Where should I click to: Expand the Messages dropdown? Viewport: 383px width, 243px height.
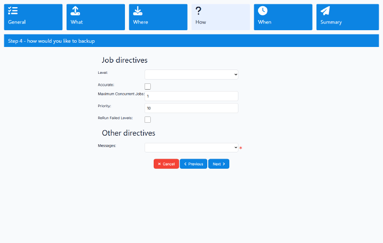point(191,148)
